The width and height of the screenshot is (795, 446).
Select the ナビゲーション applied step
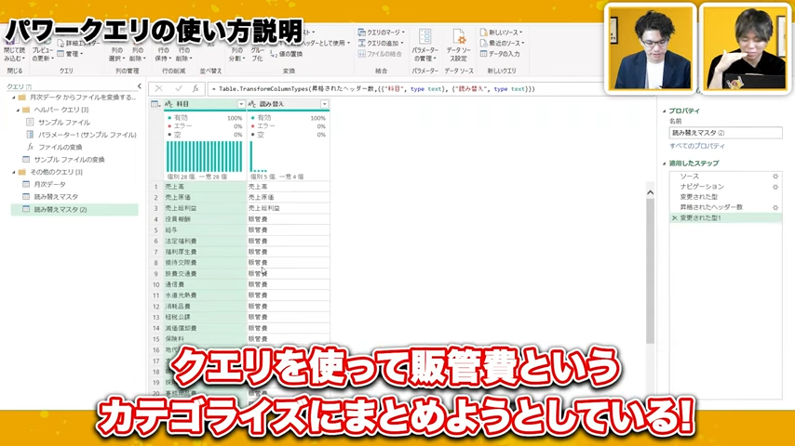point(725,187)
